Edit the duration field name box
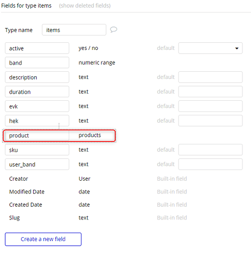Screen dimensions: 251x254 pyautogui.click(x=37, y=92)
